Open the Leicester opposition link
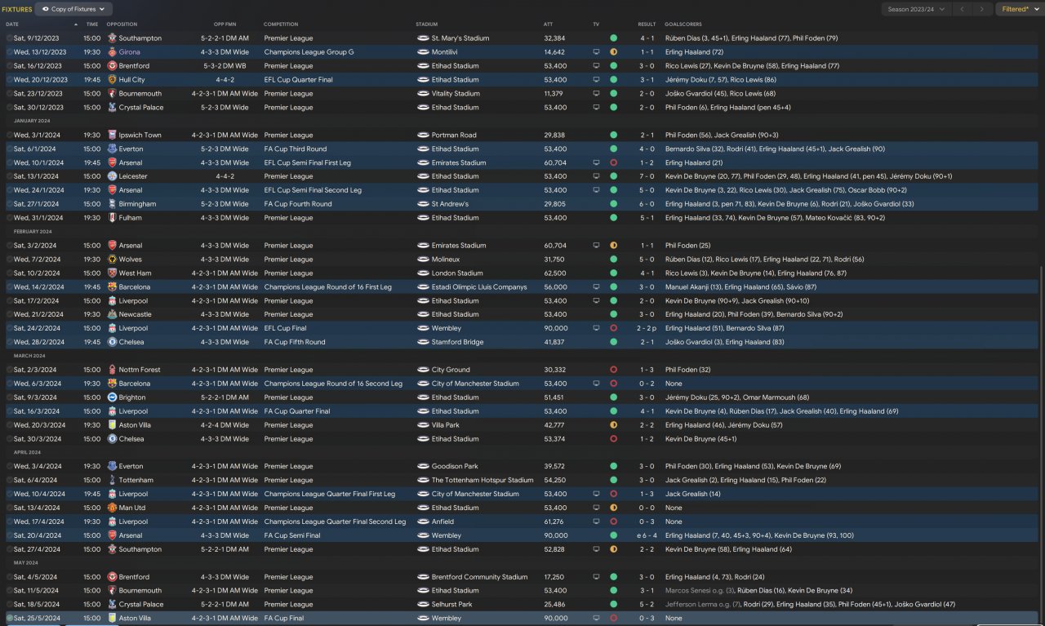Screen dimensions: 1045x626 (133, 176)
